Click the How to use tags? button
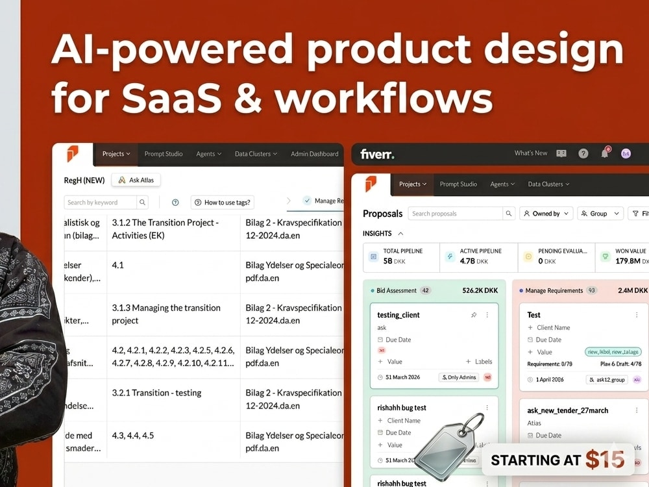The image size is (649, 487). (222, 203)
